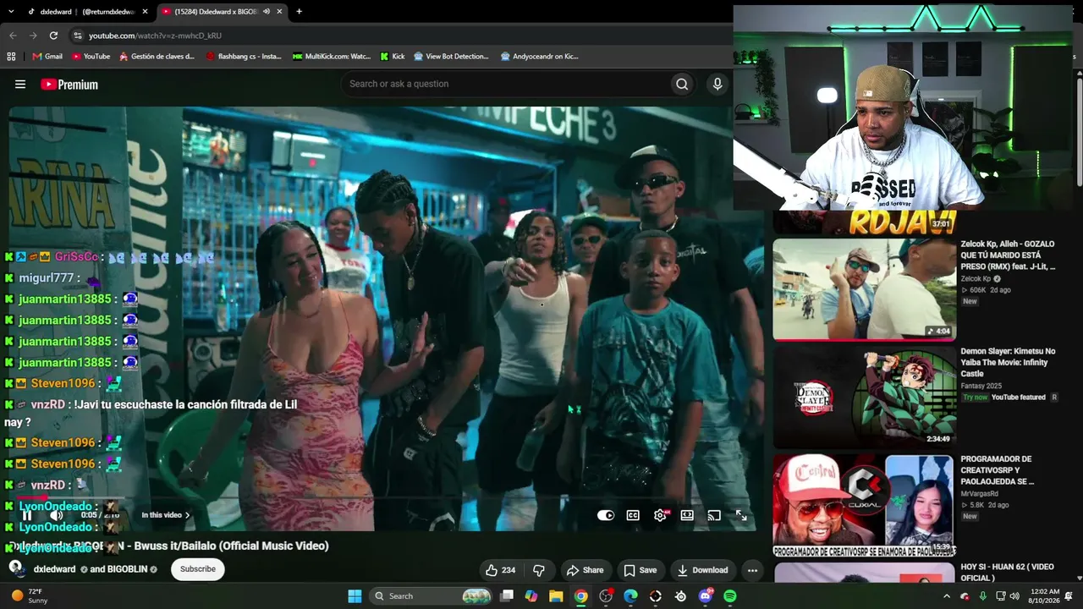The height and width of the screenshot is (609, 1083).
Task: Open the 'Andyoceandr on Kick' bookmark
Action: point(539,57)
